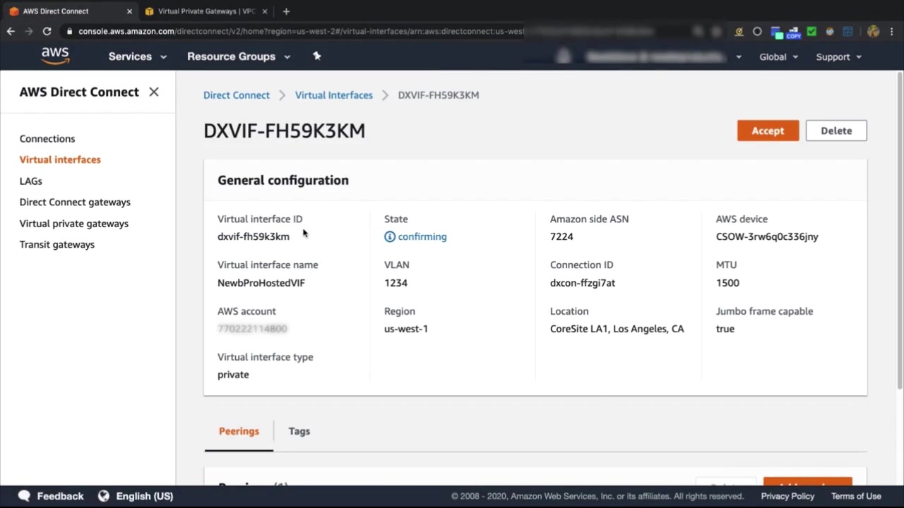Click the NewbProHostedVIF interface name
The width and height of the screenshot is (904, 508).
pos(261,283)
